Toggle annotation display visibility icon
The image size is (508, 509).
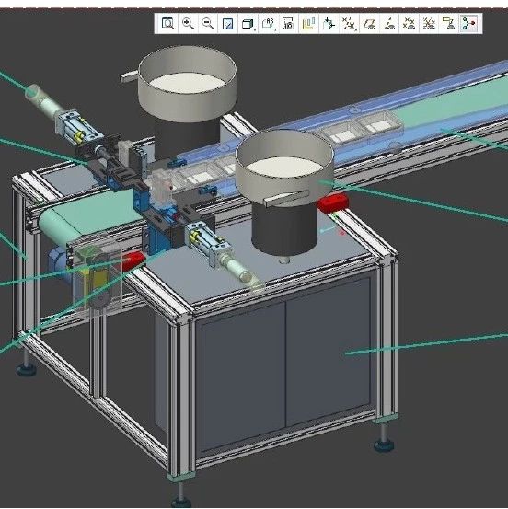tap(449, 24)
